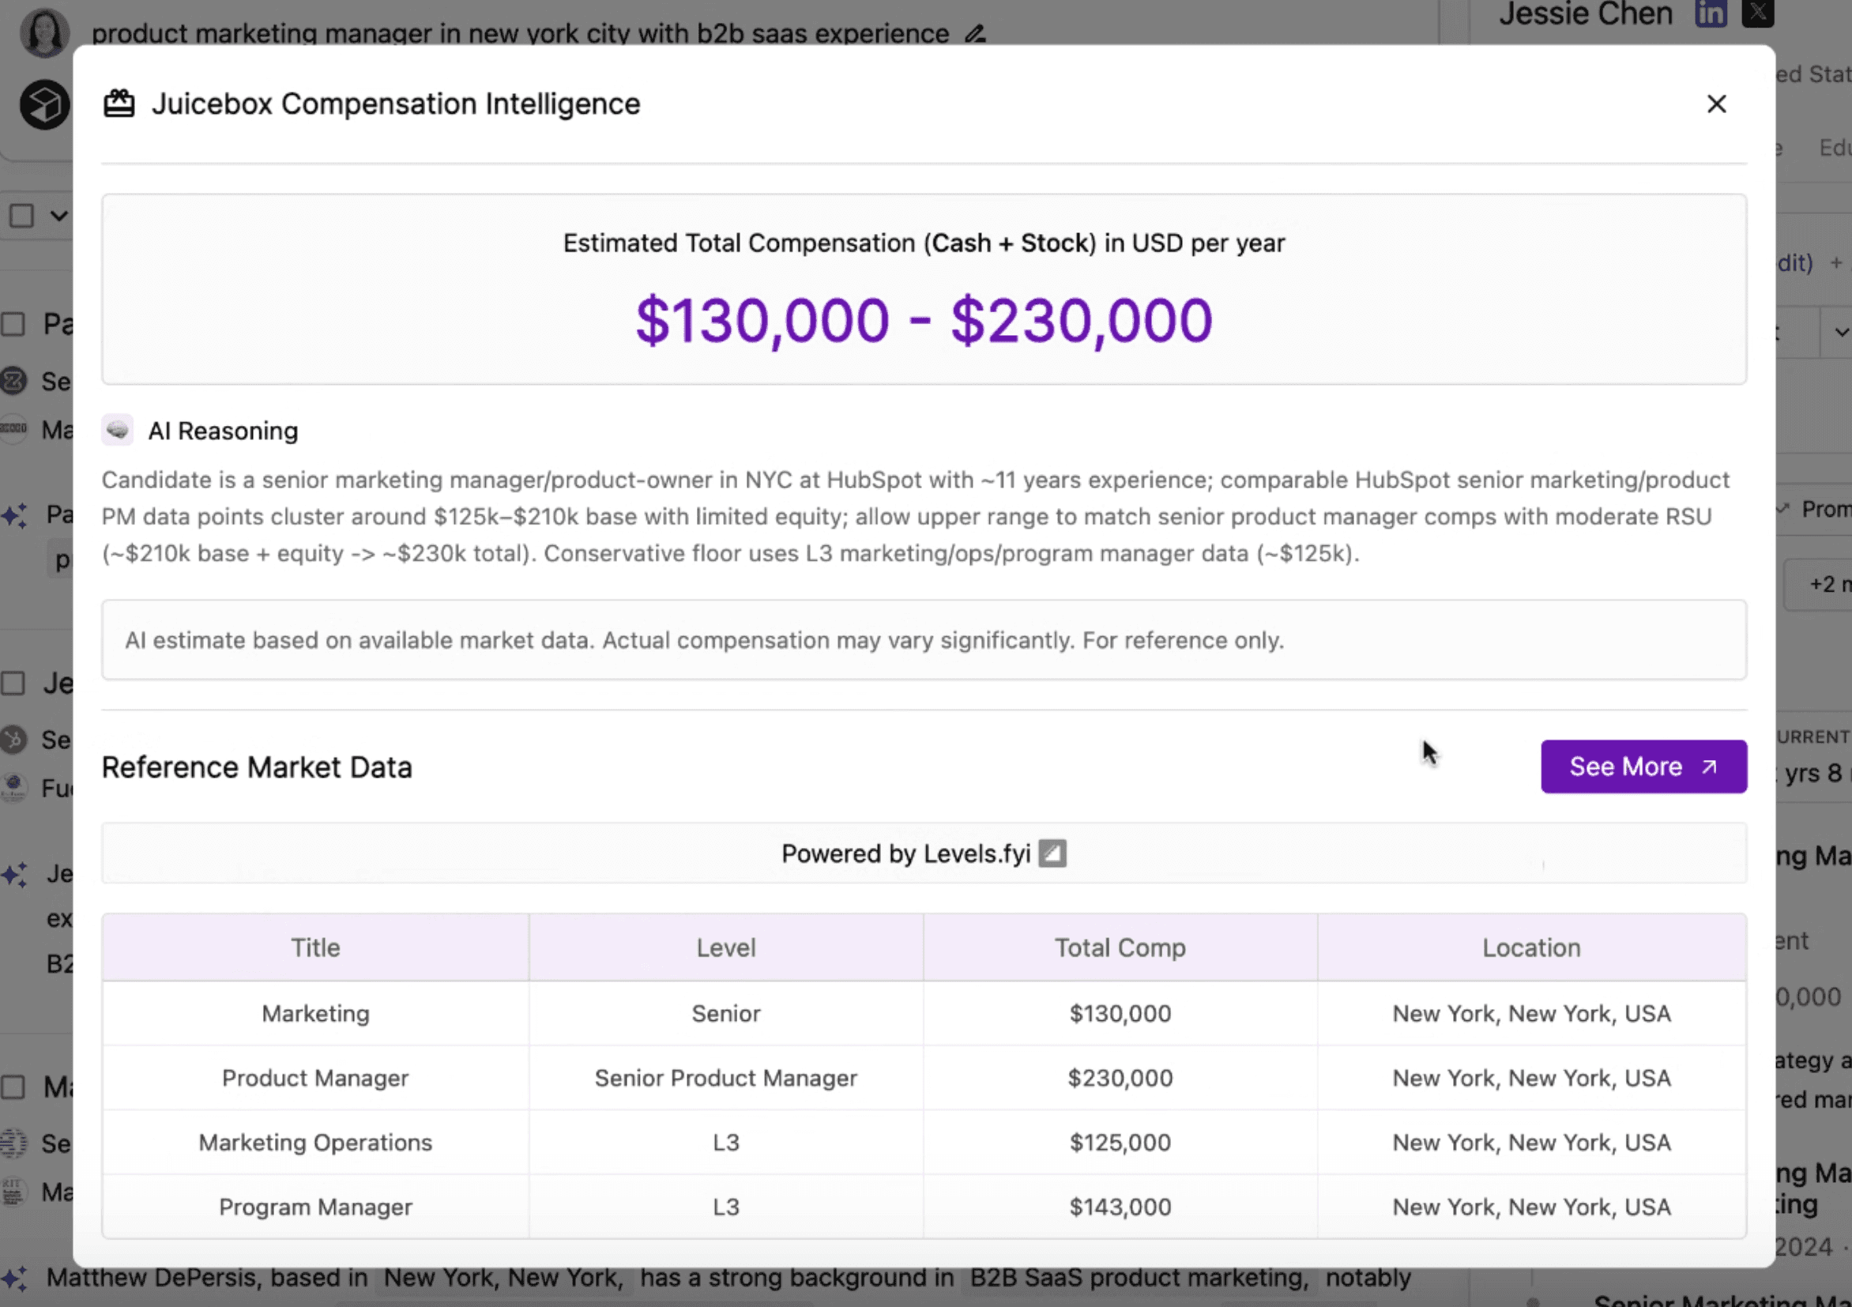Click the compensation briefcase icon in header
The width and height of the screenshot is (1852, 1307).
pos(119,104)
